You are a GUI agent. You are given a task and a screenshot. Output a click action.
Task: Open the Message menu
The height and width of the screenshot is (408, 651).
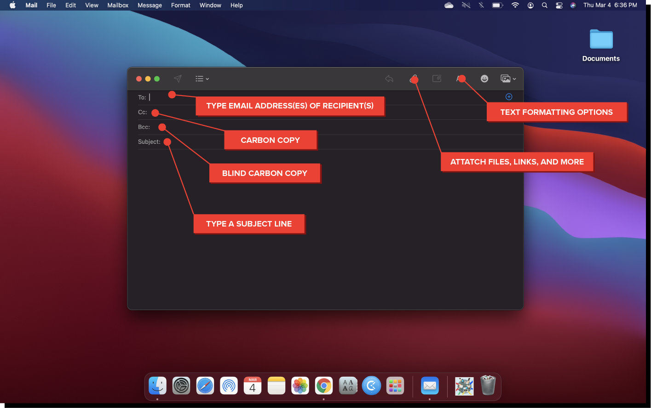pyautogui.click(x=150, y=5)
